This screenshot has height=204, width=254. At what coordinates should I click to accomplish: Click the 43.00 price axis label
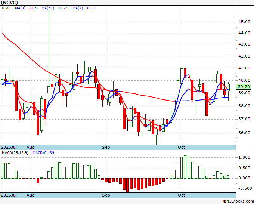coord(244,44)
